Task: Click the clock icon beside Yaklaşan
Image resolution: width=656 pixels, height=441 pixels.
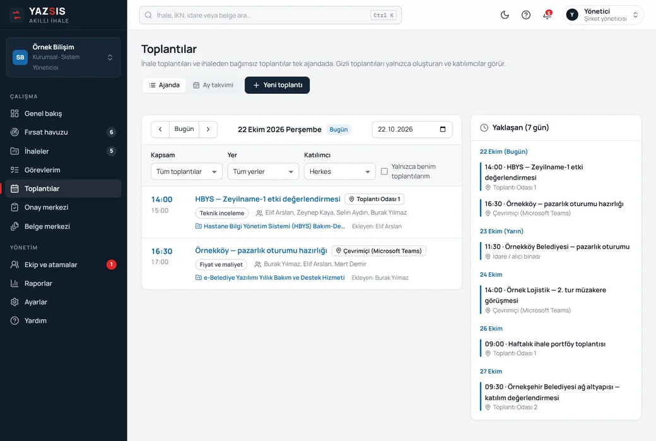Action: [484, 127]
